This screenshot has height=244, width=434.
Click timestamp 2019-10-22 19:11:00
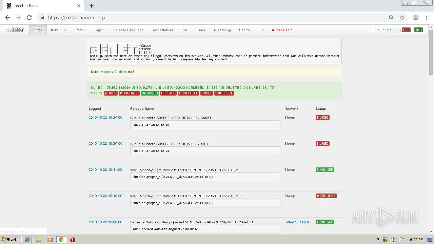click(105, 170)
